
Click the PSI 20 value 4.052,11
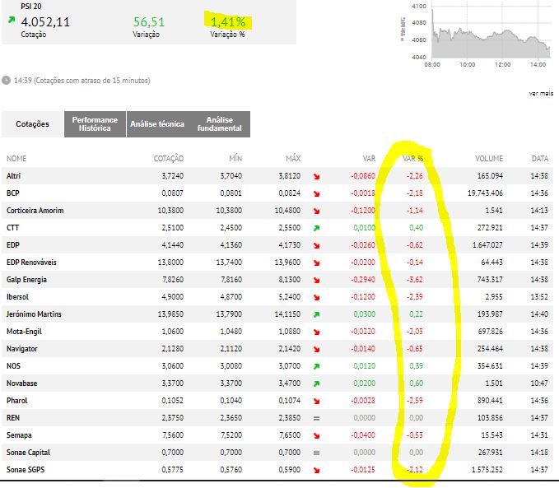pos(45,21)
